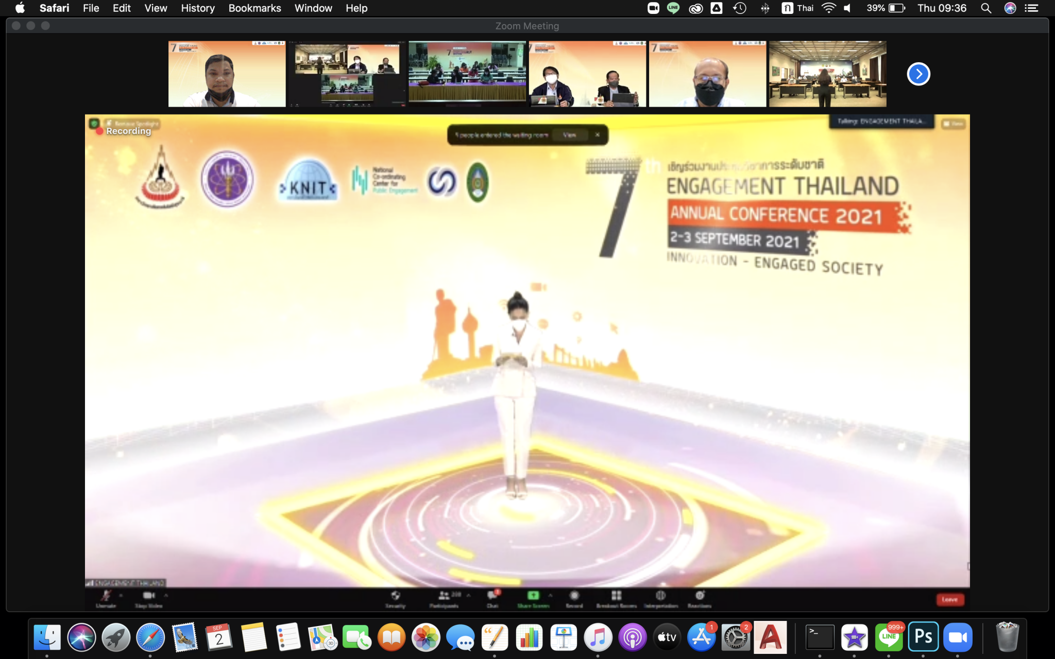Select third thumbnail with purple table group
This screenshot has height=659, width=1055.
467,74
